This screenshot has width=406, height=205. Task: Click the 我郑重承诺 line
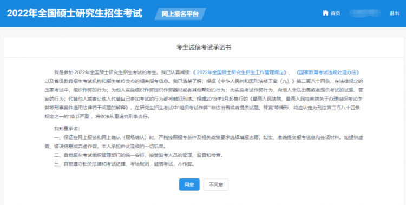[x=67, y=129]
